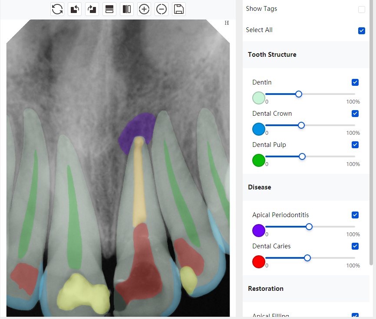
Task: Click the Dentin opacity slider handle
Action: (299, 94)
